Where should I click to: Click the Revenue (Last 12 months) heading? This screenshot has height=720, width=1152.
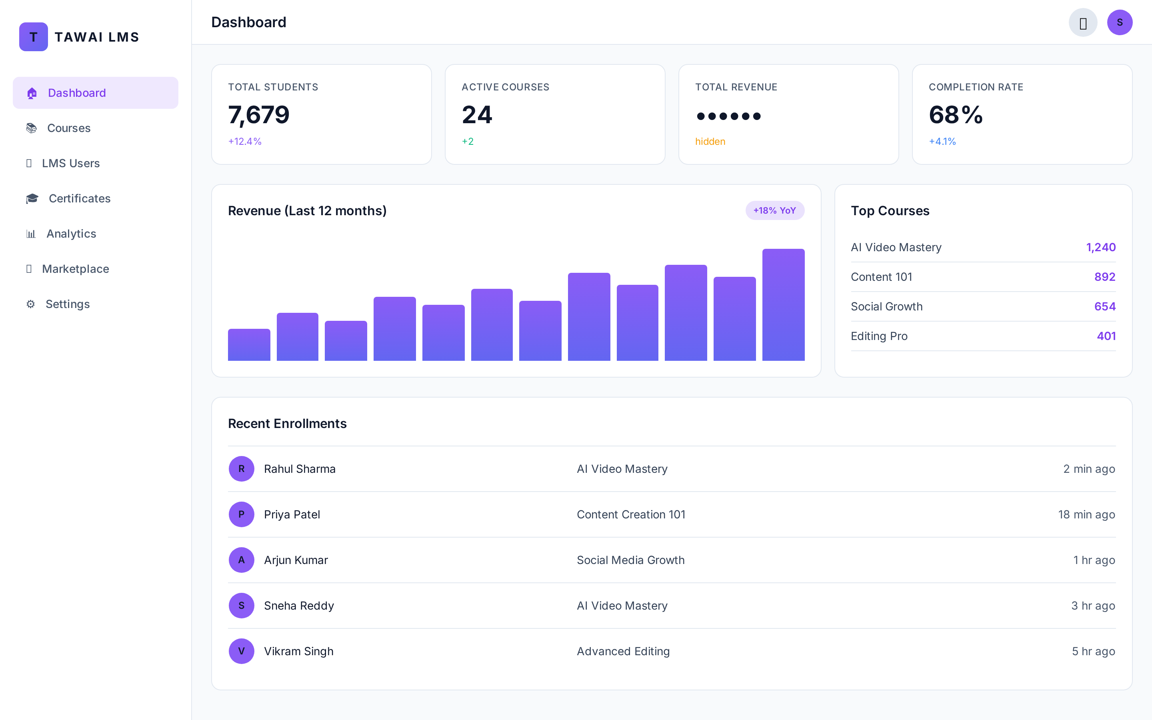coord(307,211)
